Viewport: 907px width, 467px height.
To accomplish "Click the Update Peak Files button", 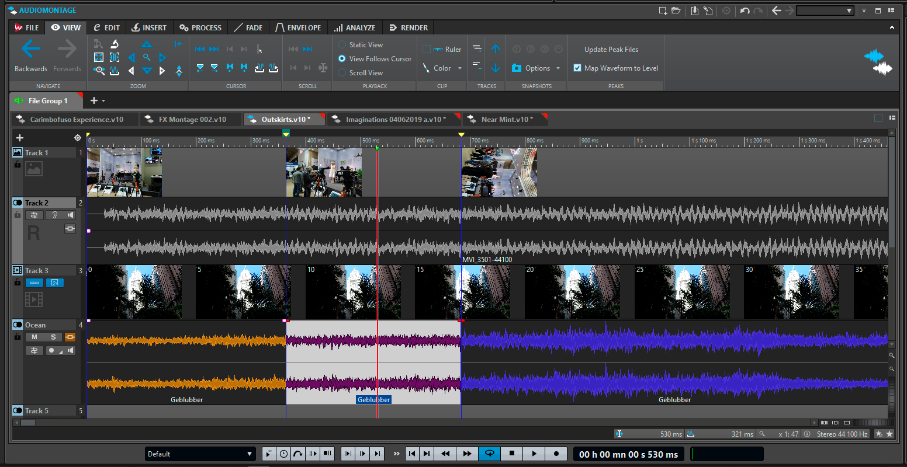I will point(611,50).
